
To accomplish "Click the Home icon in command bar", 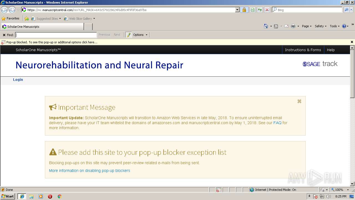I will pyautogui.click(x=266, y=26).
